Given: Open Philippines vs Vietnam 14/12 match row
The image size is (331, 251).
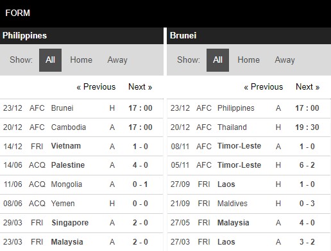Looking at the screenshot, I should coord(81,147).
